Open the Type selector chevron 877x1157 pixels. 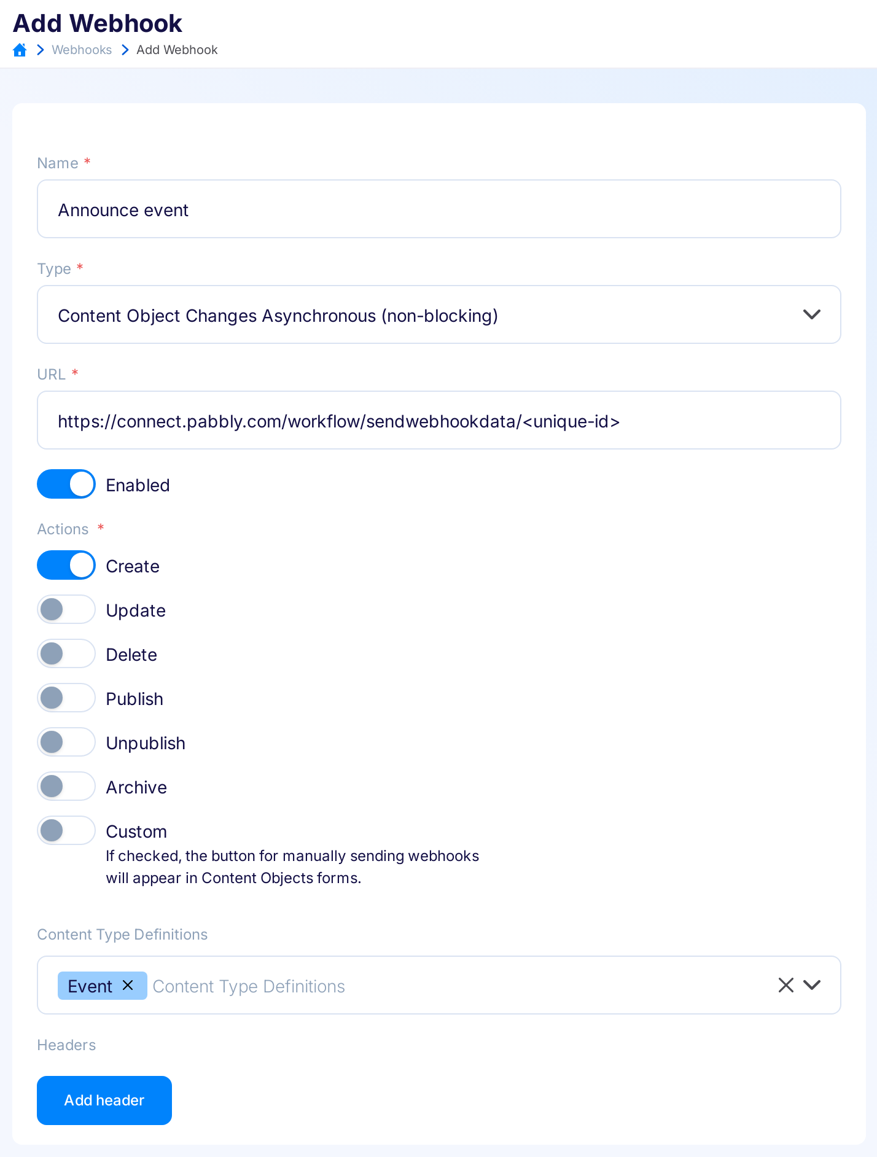tap(811, 314)
